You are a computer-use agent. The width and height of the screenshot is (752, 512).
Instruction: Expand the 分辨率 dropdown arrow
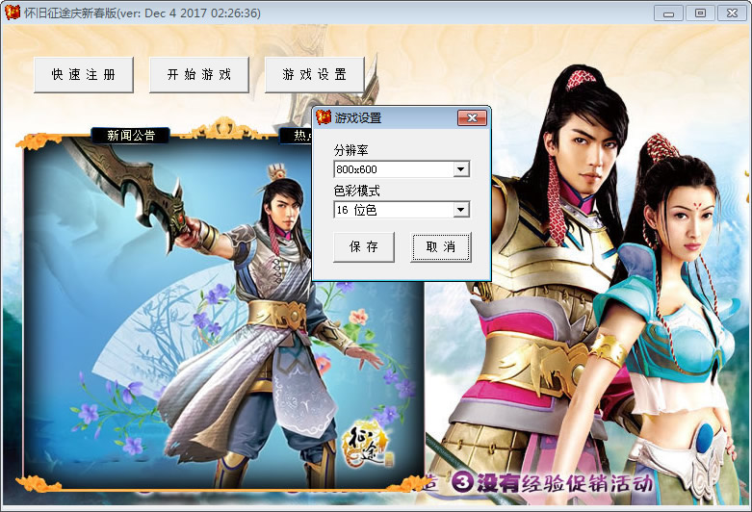[x=461, y=169]
